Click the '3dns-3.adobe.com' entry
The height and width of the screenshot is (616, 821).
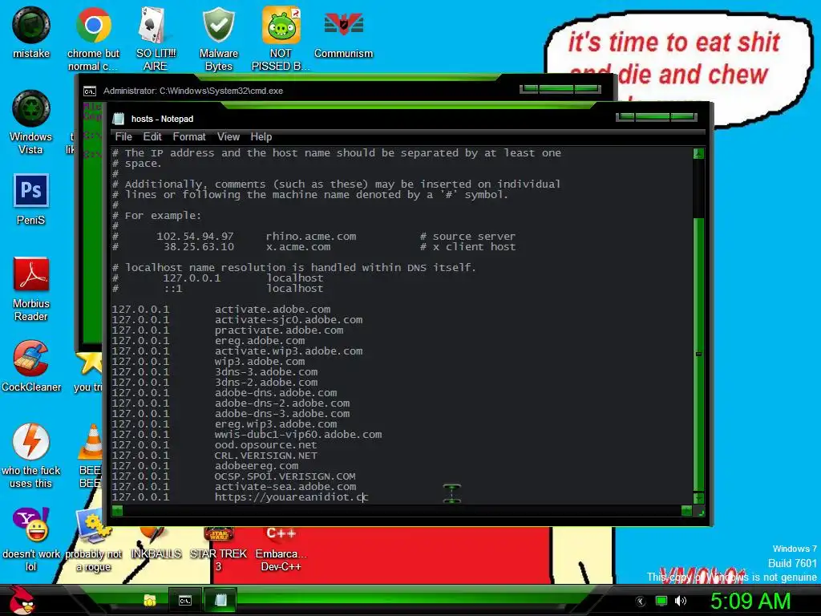[266, 372]
